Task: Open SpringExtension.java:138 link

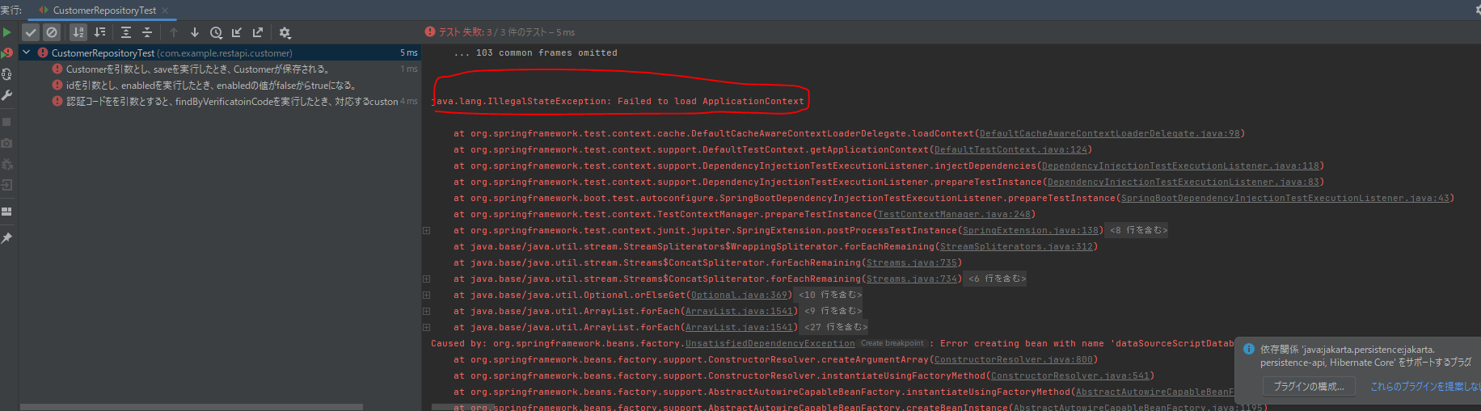Action: pos(1030,230)
